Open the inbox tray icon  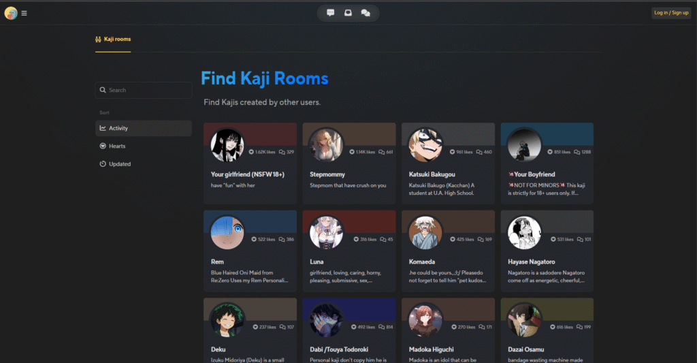point(348,13)
